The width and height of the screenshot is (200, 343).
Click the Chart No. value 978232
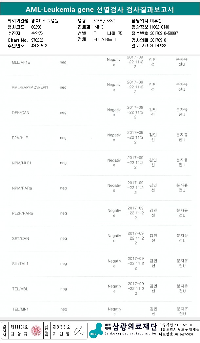tap(37, 40)
